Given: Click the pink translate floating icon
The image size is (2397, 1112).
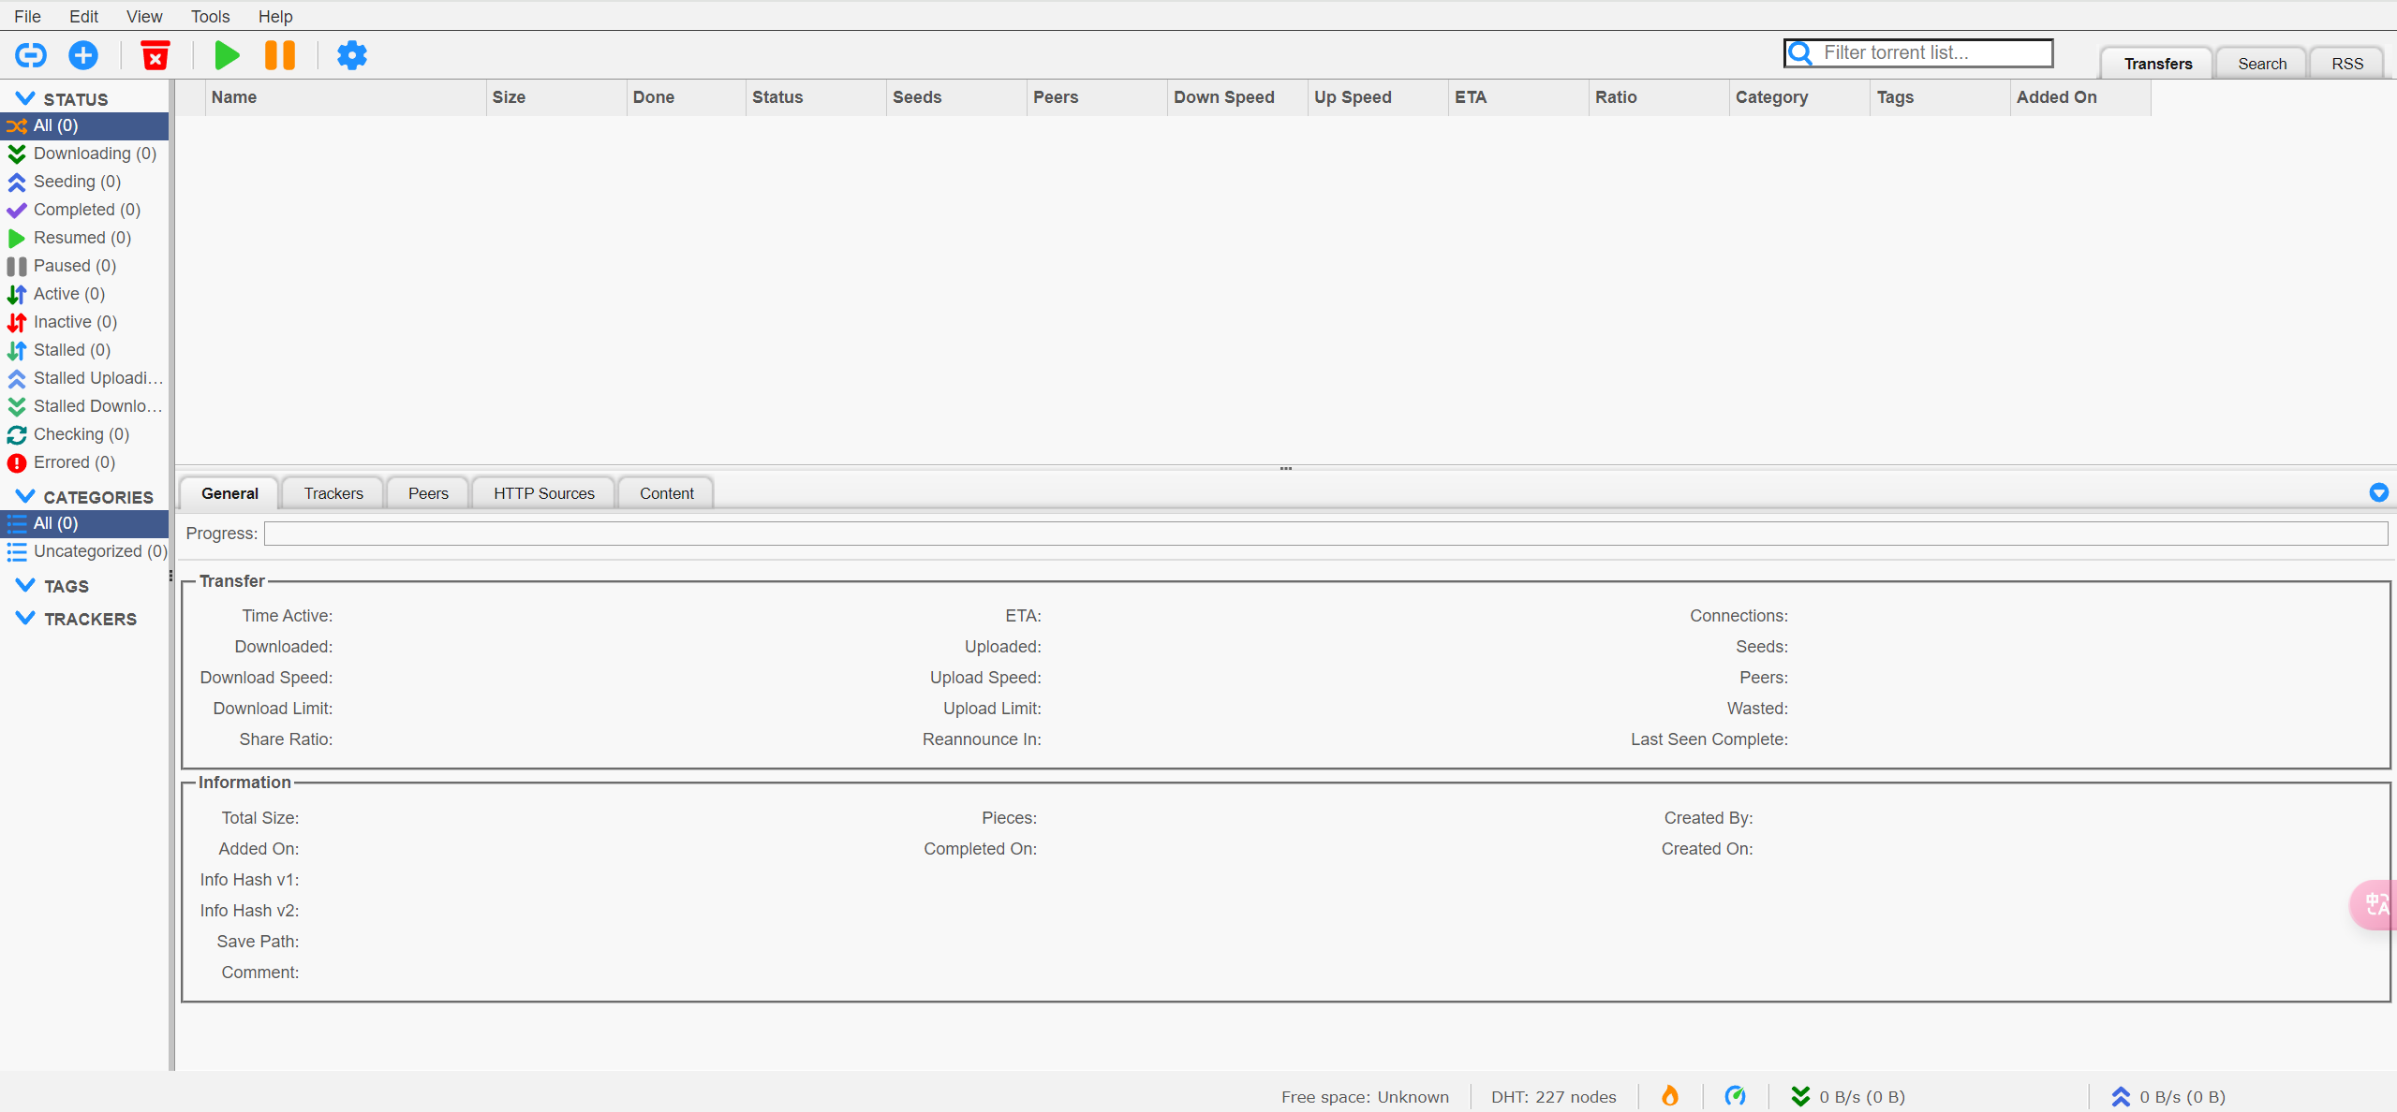Looking at the screenshot, I should click(x=2375, y=904).
